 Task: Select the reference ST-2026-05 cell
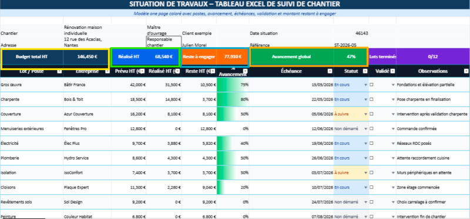tap(351, 45)
